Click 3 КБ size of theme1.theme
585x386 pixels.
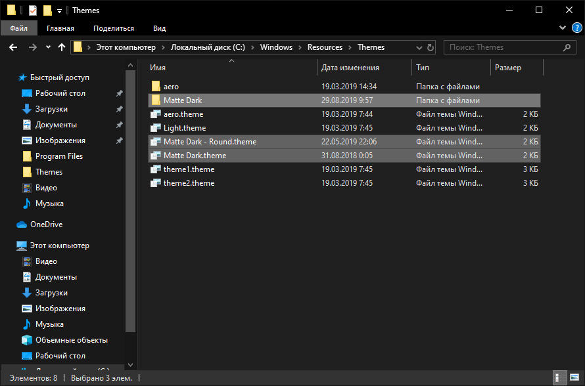click(x=530, y=169)
